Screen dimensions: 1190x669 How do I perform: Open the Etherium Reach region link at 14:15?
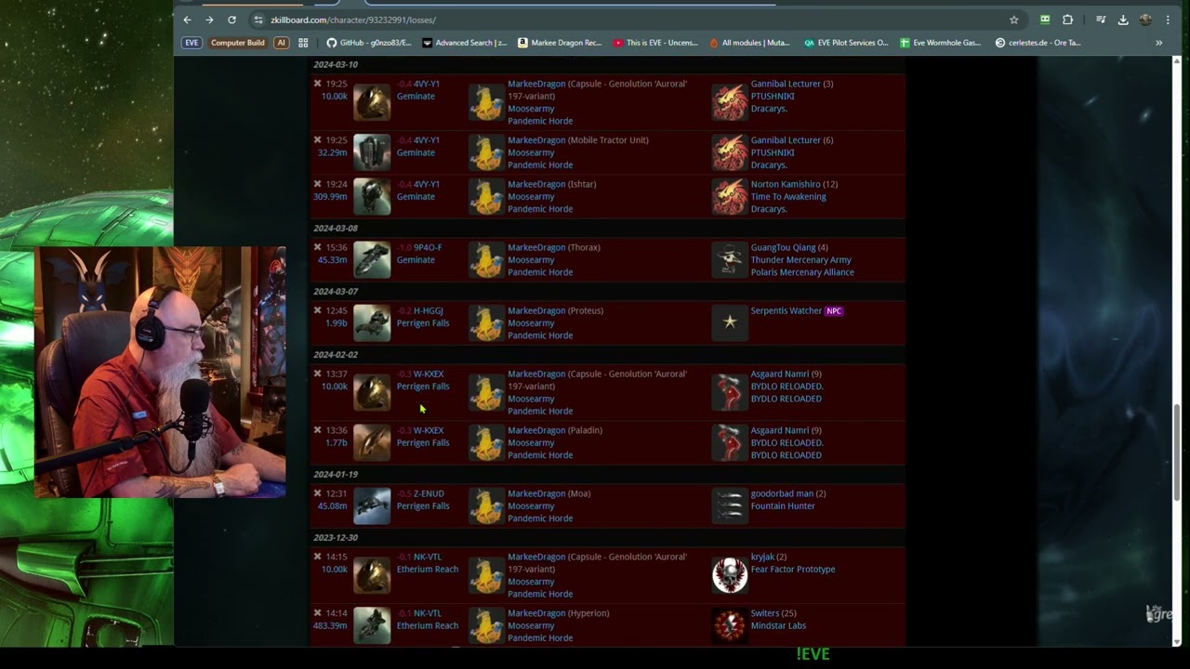coord(428,570)
